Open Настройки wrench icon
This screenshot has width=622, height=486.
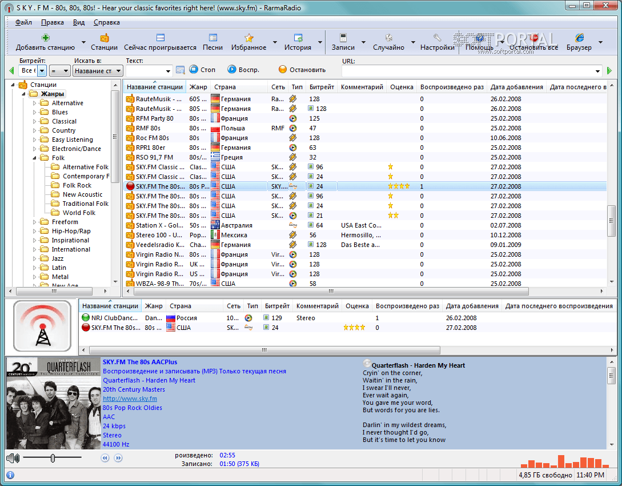click(x=437, y=38)
